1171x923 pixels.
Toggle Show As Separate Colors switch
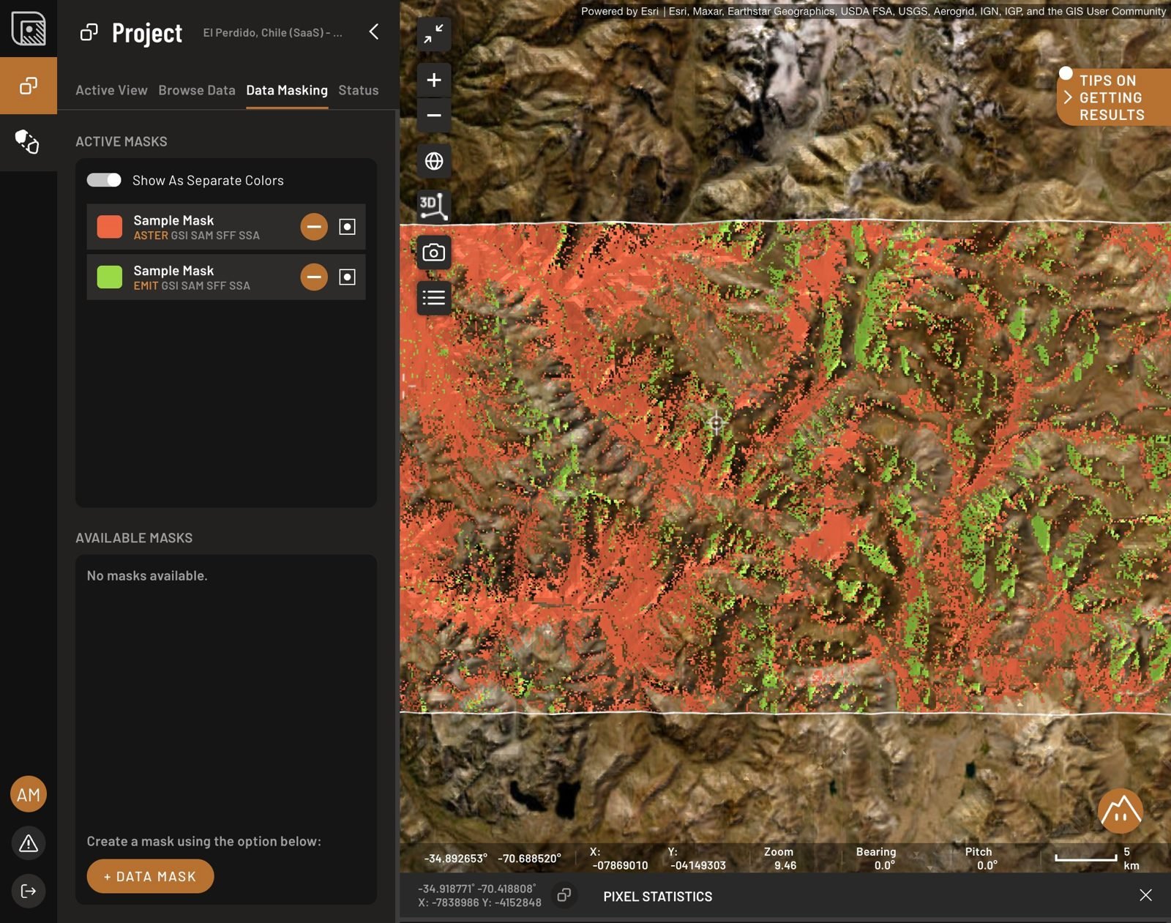click(104, 180)
